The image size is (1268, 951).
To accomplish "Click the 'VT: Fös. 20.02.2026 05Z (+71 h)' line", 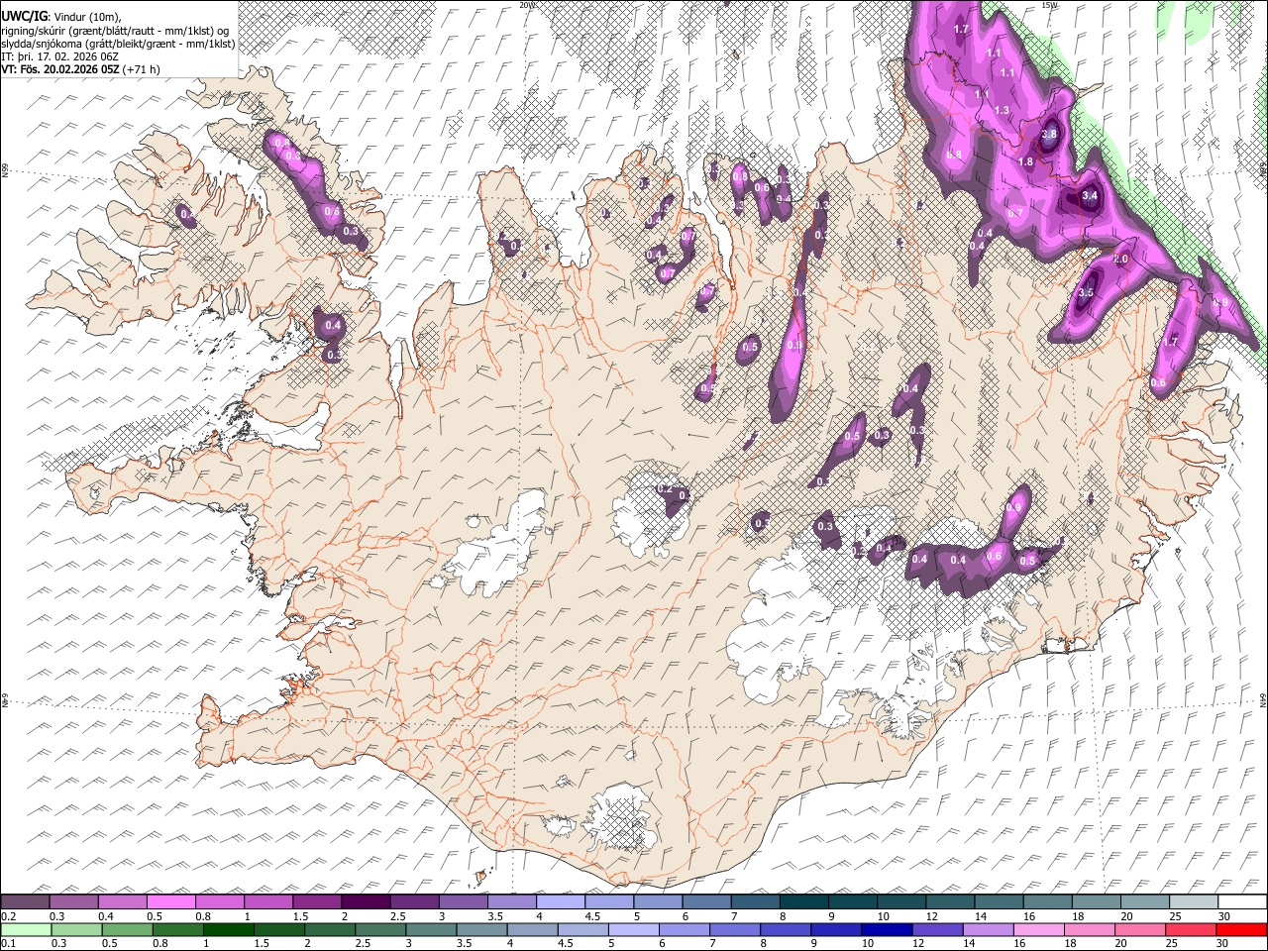I will [x=80, y=69].
